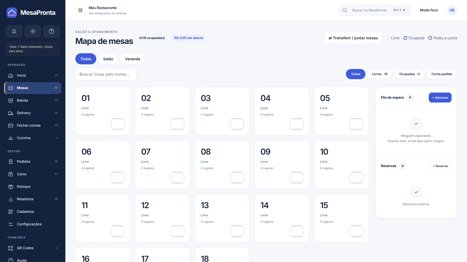The image size is (467, 262).
Task: Focus the Buscar mesa pelo nome field
Action: pos(106,74)
